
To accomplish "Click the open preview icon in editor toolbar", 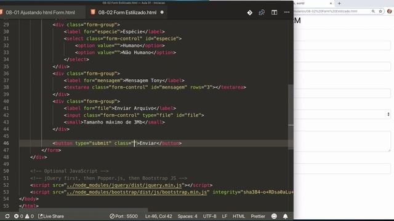I will pyautogui.click(x=262, y=12).
